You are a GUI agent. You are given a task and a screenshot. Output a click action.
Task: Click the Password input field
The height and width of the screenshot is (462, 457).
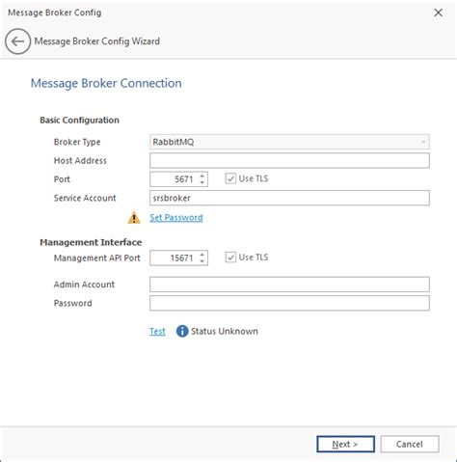(x=289, y=303)
